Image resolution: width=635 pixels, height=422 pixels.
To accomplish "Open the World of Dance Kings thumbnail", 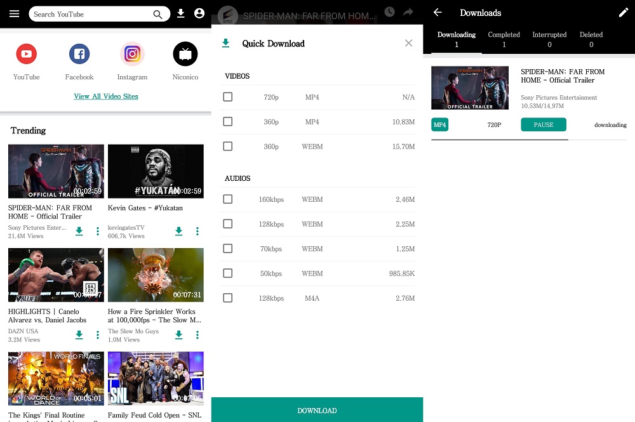I will (56, 379).
